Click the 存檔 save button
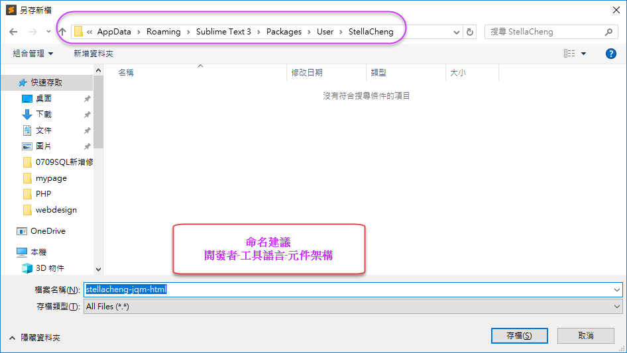Image resolution: width=627 pixels, height=353 pixels. click(x=519, y=336)
